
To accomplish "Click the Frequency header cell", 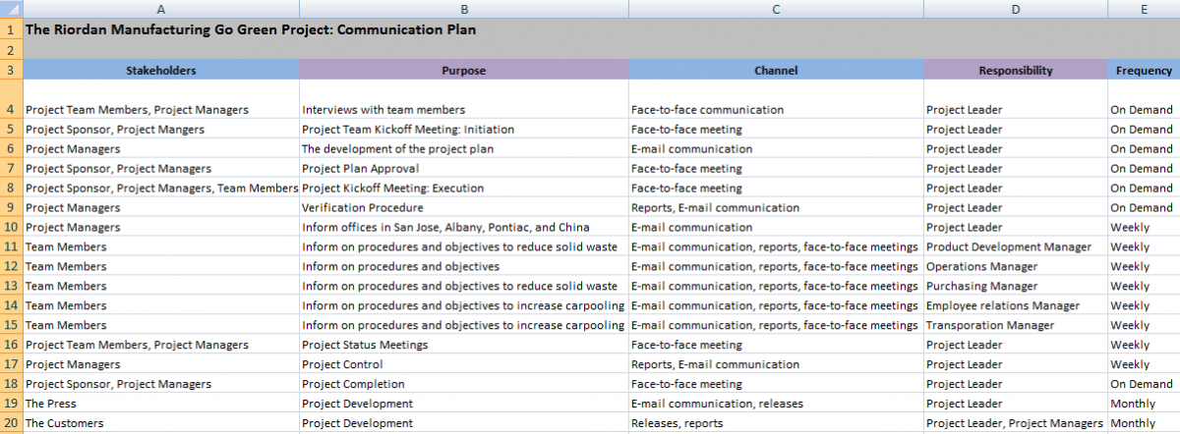I will point(1144,71).
